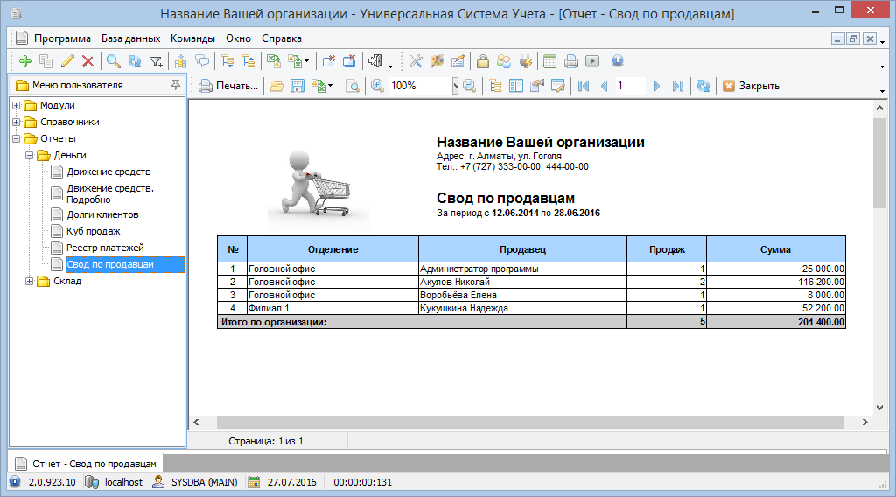Viewport: 896px width, 497px height.
Task: Click the blue info icon in toolbar
Action: (617, 61)
